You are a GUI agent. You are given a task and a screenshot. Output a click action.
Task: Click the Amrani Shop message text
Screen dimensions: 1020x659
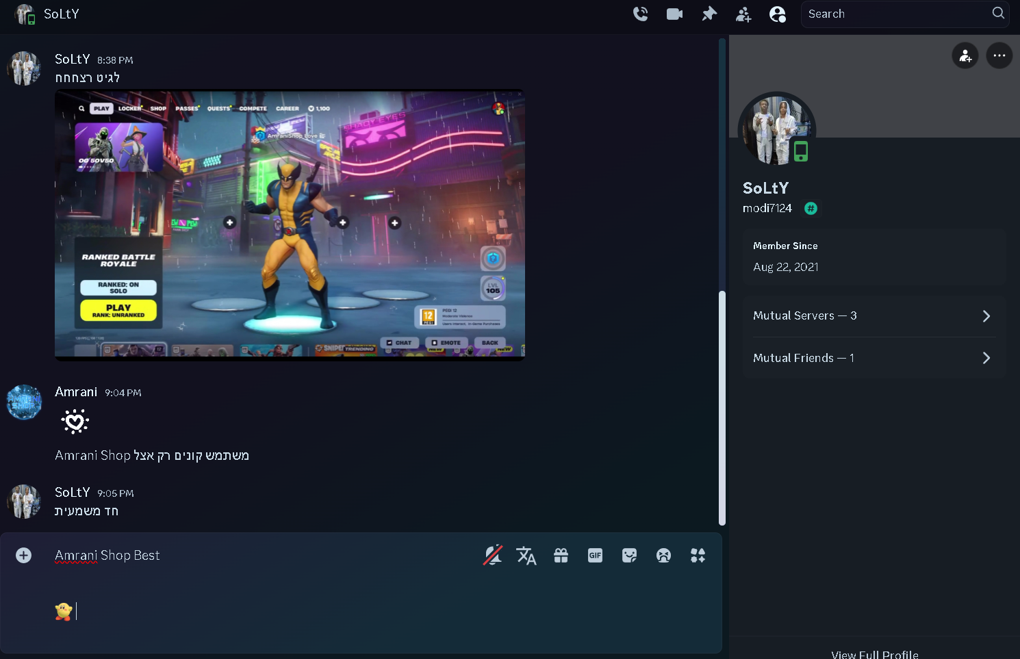pos(152,455)
